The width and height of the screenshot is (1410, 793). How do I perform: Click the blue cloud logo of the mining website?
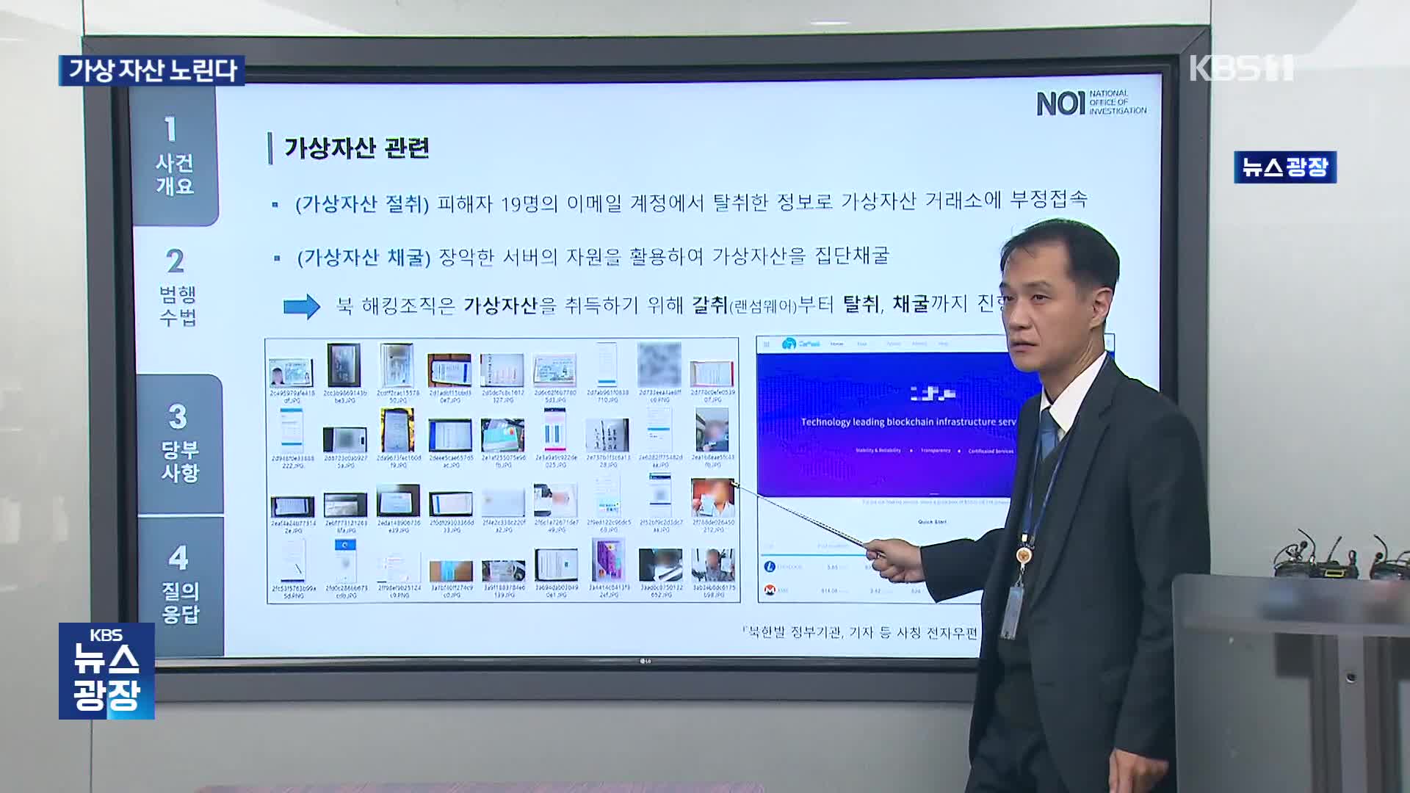790,344
